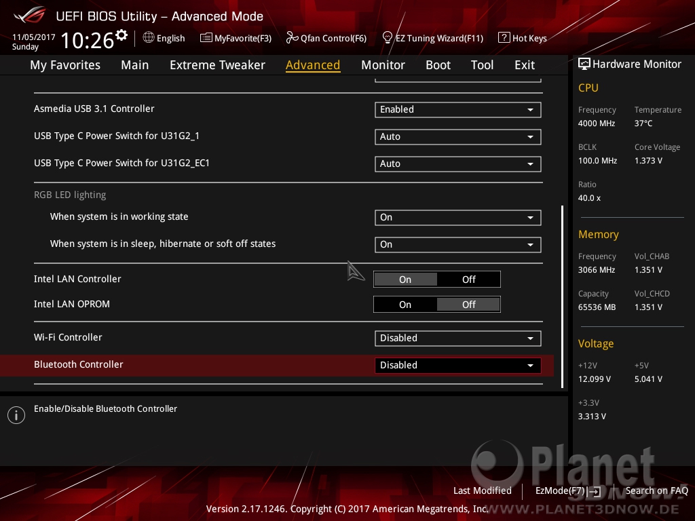Open MyFavorite(F3) text button
The width and height of the screenshot is (695, 521).
(243, 39)
